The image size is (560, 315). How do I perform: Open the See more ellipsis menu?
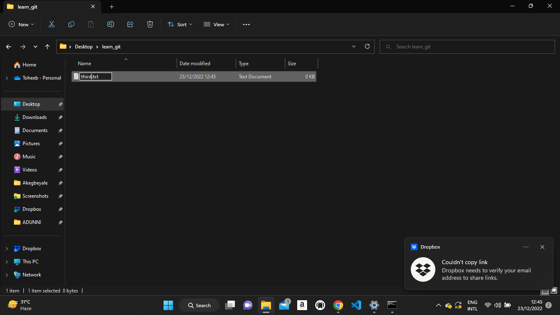(246, 25)
